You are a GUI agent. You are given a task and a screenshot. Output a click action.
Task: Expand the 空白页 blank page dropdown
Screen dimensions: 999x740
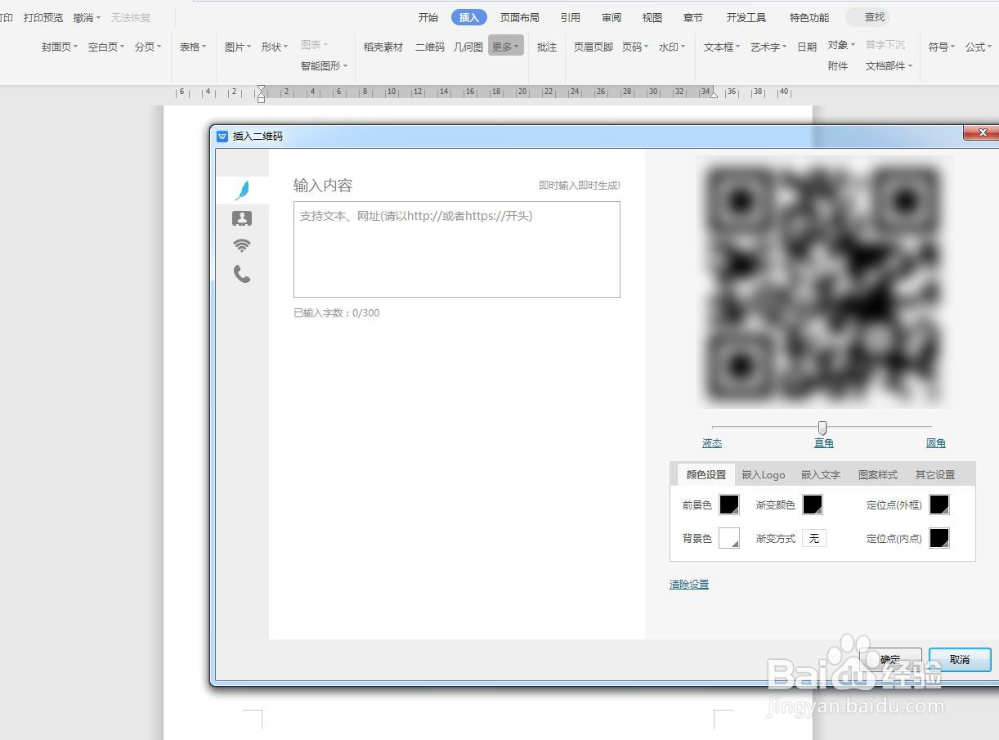click(x=106, y=47)
